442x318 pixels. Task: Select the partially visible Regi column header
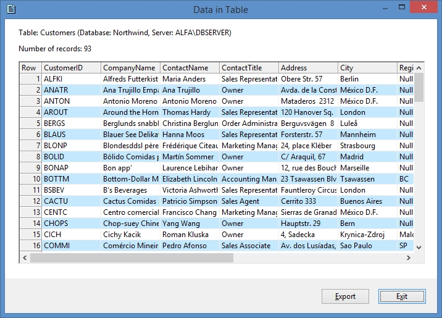(x=406, y=68)
